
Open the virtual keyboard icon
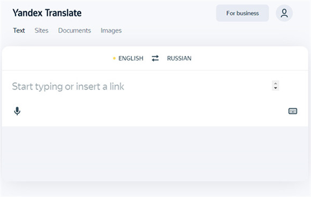point(293,111)
